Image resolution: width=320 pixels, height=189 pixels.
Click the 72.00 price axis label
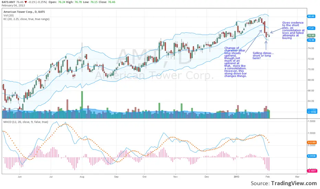coord(311,59)
